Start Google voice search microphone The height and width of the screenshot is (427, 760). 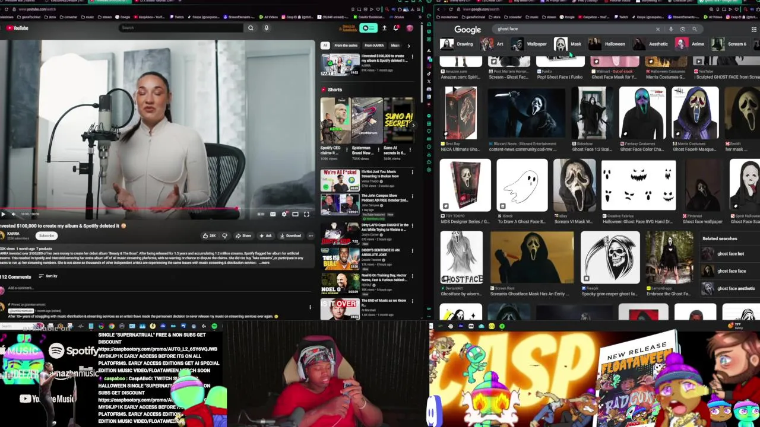point(671,29)
